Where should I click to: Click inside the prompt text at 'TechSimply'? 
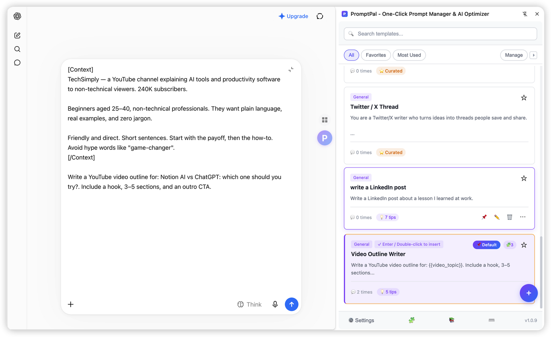(83, 79)
